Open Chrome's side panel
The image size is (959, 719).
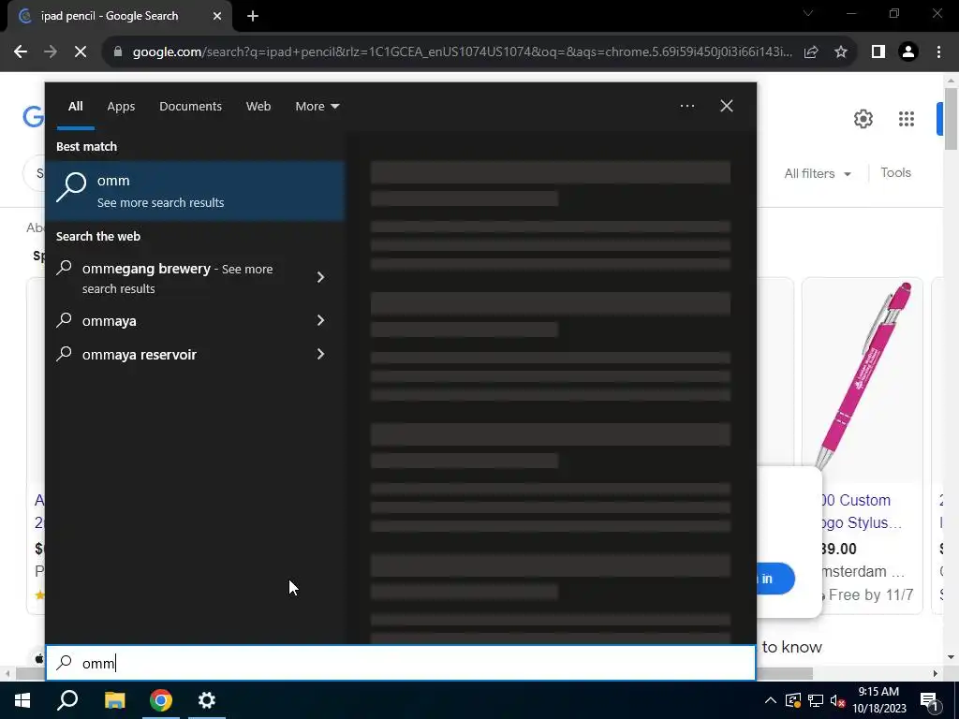pos(878,52)
